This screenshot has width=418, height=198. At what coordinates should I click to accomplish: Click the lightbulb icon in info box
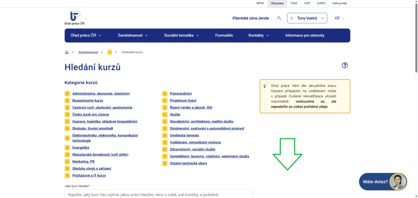point(265,86)
